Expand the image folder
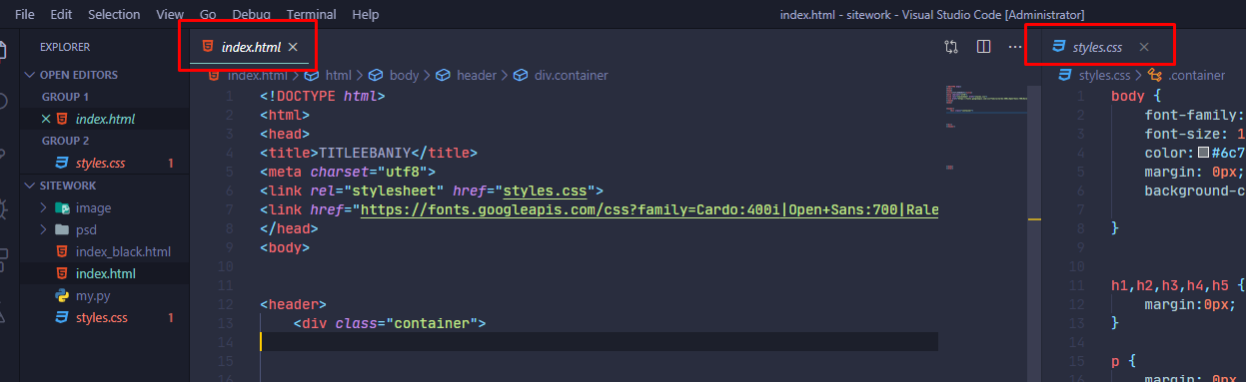1246x382 pixels. [x=44, y=207]
